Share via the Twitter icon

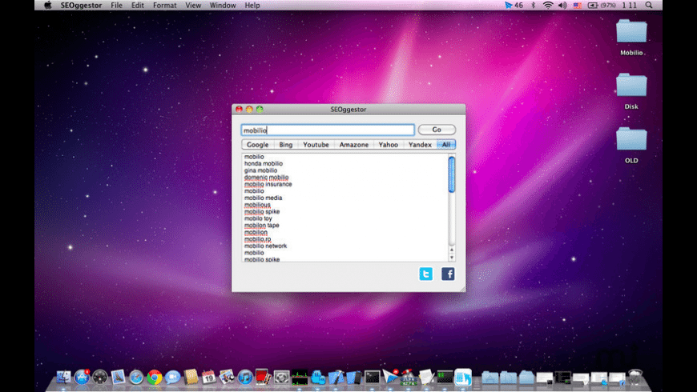[x=426, y=274]
